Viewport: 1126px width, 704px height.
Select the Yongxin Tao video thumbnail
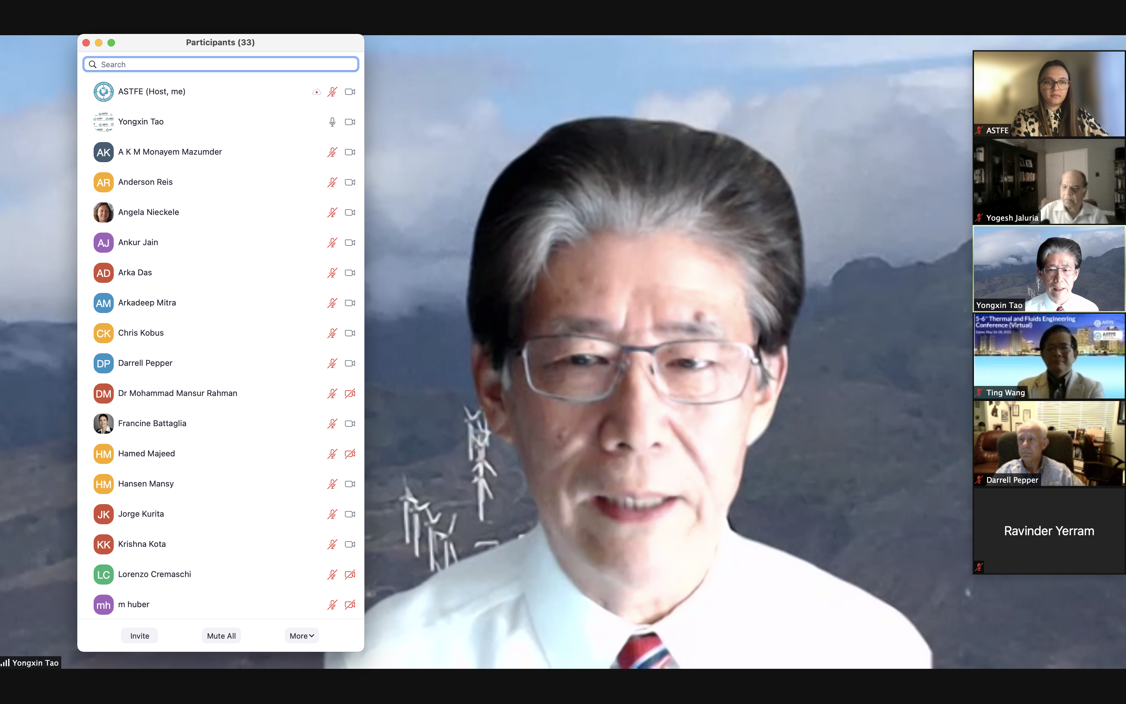tap(1049, 269)
